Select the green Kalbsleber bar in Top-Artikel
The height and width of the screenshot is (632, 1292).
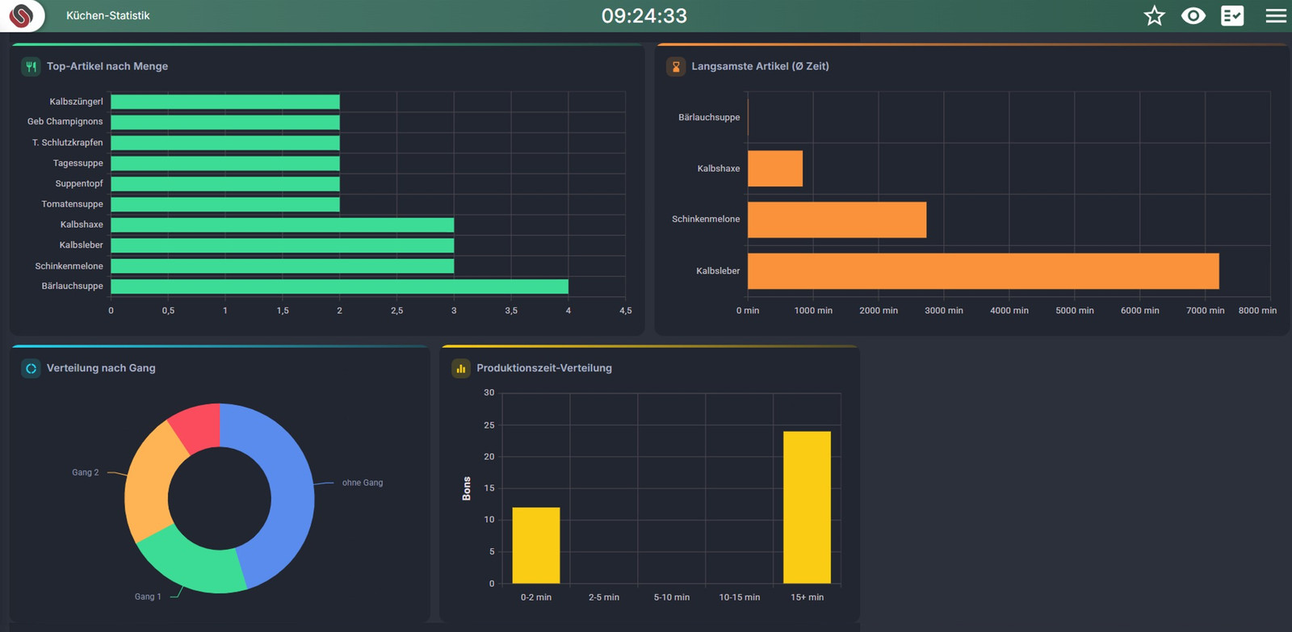[x=283, y=245]
